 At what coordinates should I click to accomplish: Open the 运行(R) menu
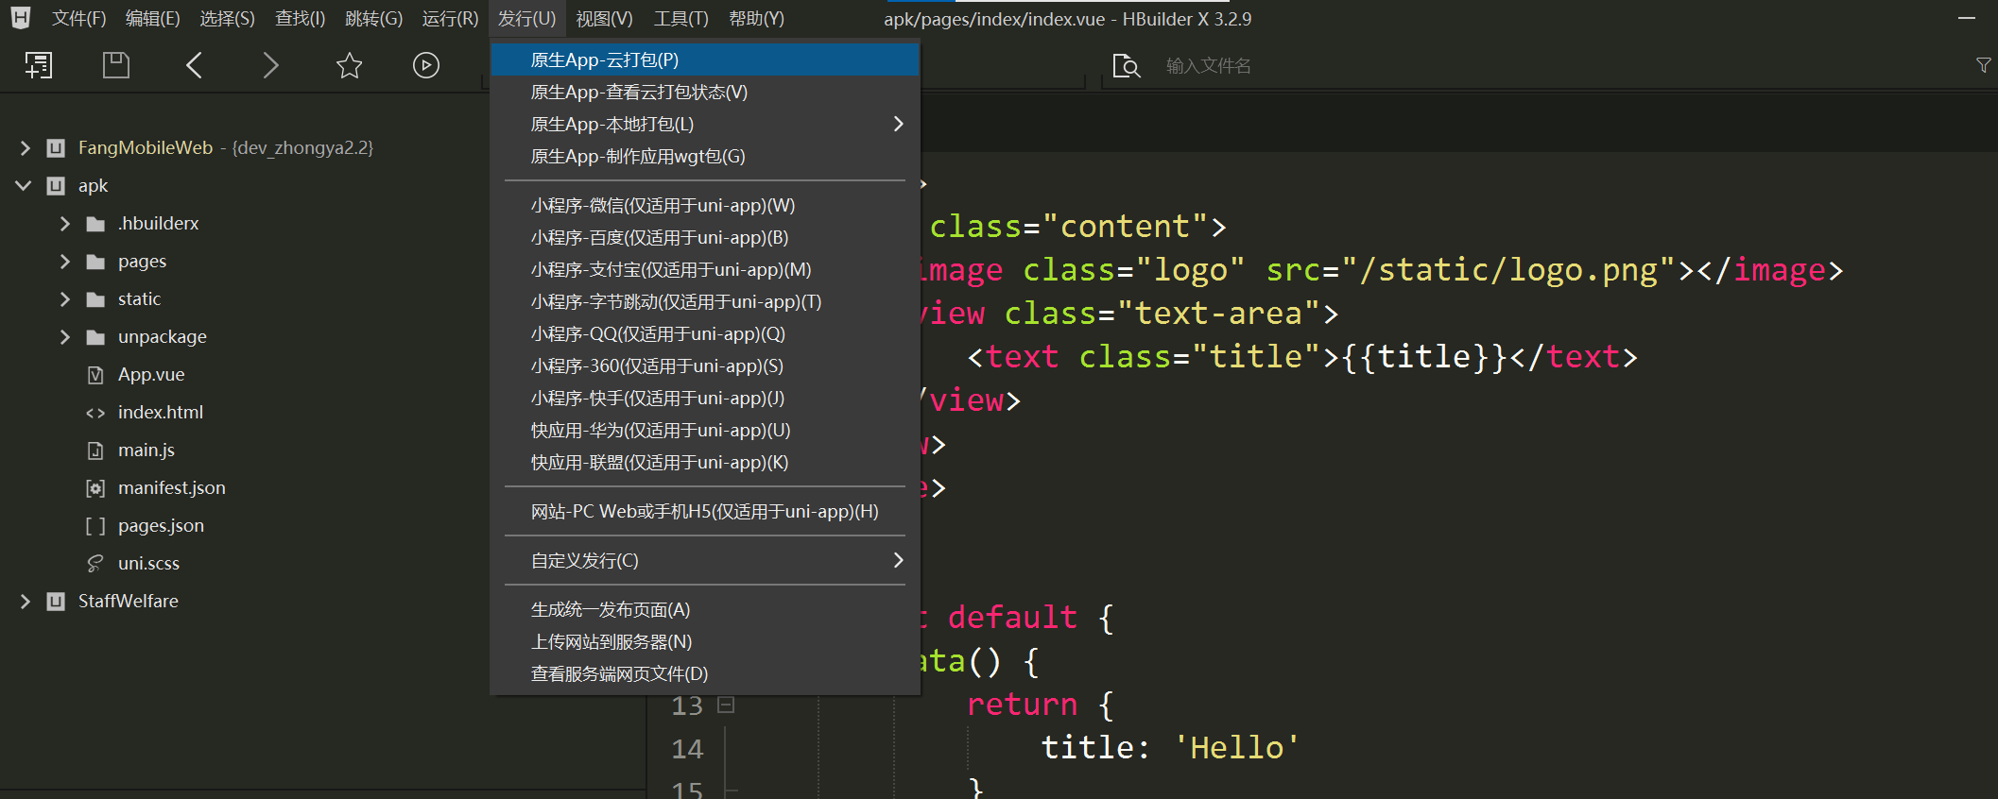(x=450, y=18)
